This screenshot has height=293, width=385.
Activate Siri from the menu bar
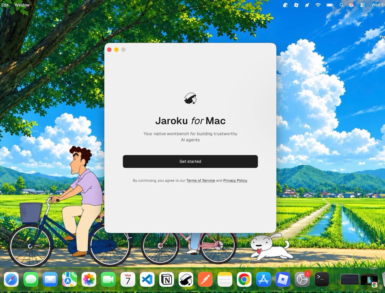pos(351,5)
